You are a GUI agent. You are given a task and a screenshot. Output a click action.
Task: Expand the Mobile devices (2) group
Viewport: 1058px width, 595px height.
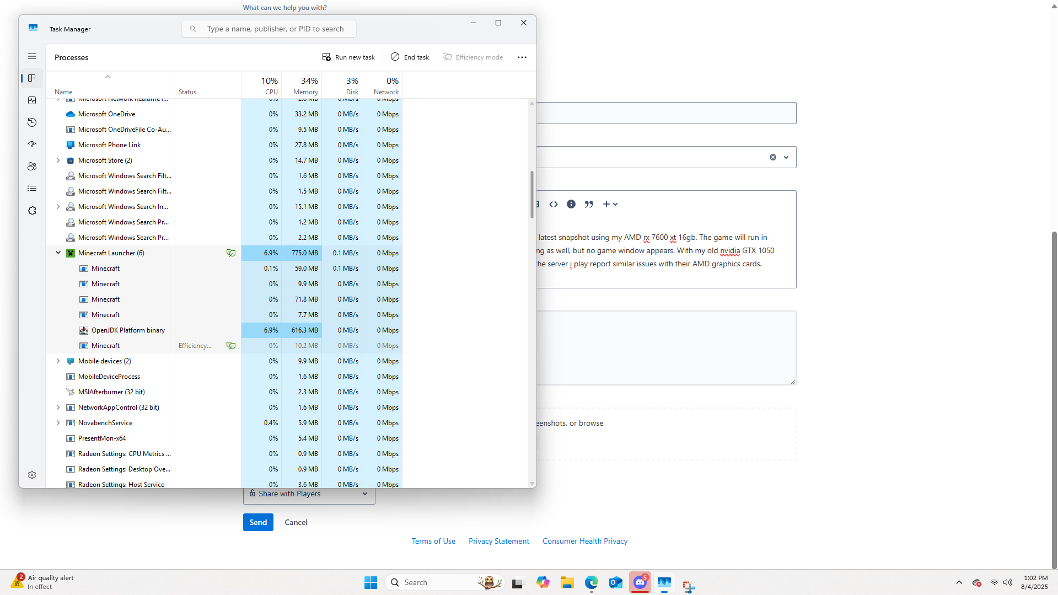coord(58,361)
